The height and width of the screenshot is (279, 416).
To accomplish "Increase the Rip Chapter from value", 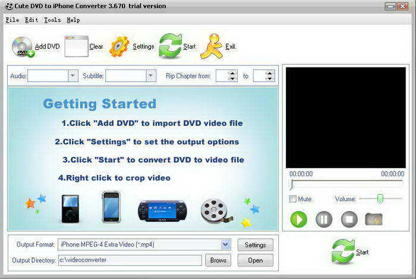I will (x=232, y=73).
